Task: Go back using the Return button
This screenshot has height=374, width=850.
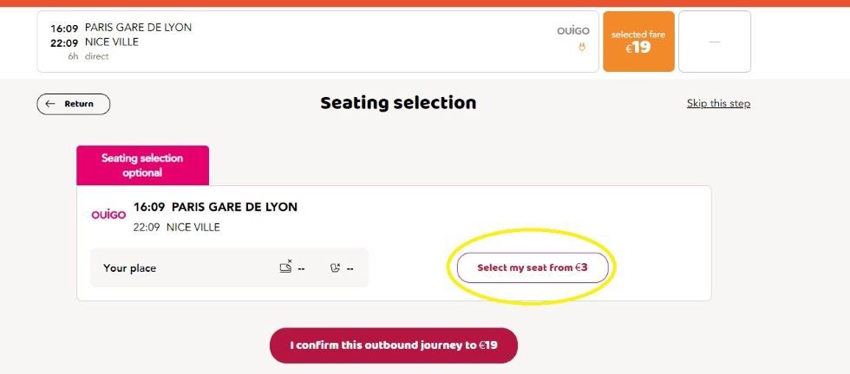Action: pos(73,104)
